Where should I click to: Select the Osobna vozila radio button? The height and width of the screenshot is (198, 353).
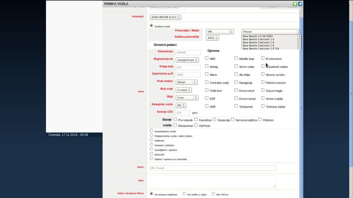point(151,26)
